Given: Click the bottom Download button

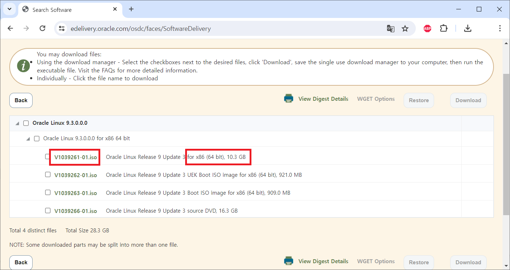Looking at the screenshot, I should tap(468, 262).
